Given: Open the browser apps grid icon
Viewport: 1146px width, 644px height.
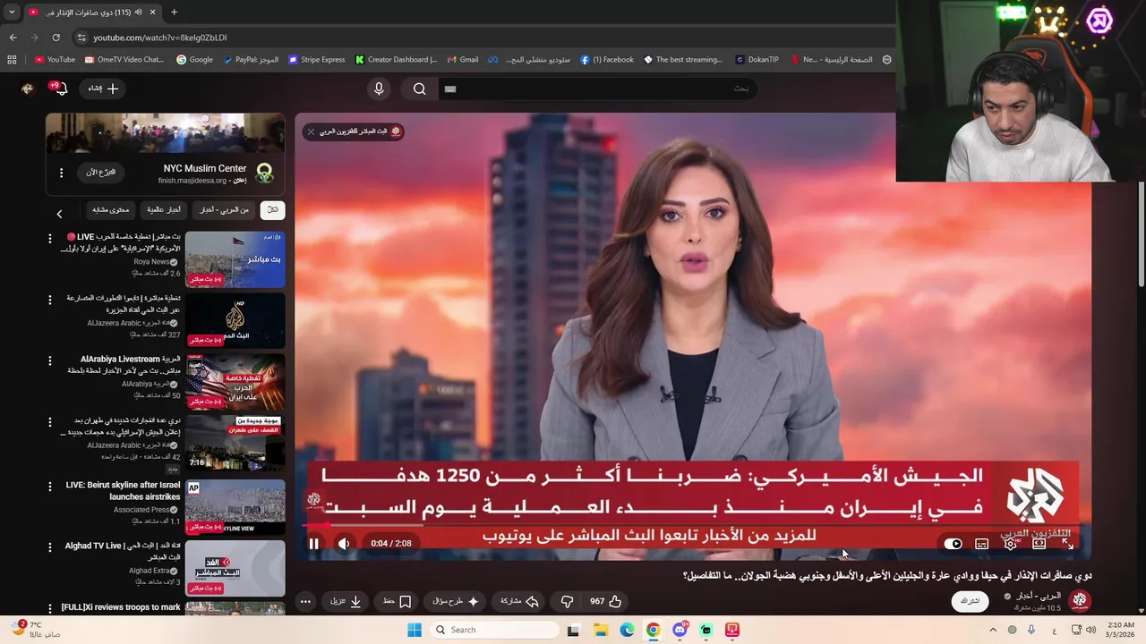Looking at the screenshot, I should [12, 60].
